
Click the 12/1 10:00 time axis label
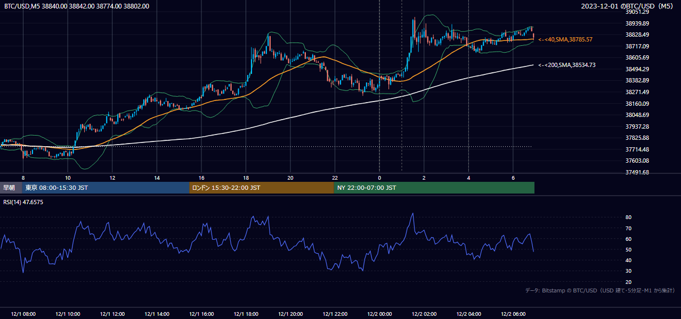pyautogui.click(x=68, y=314)
